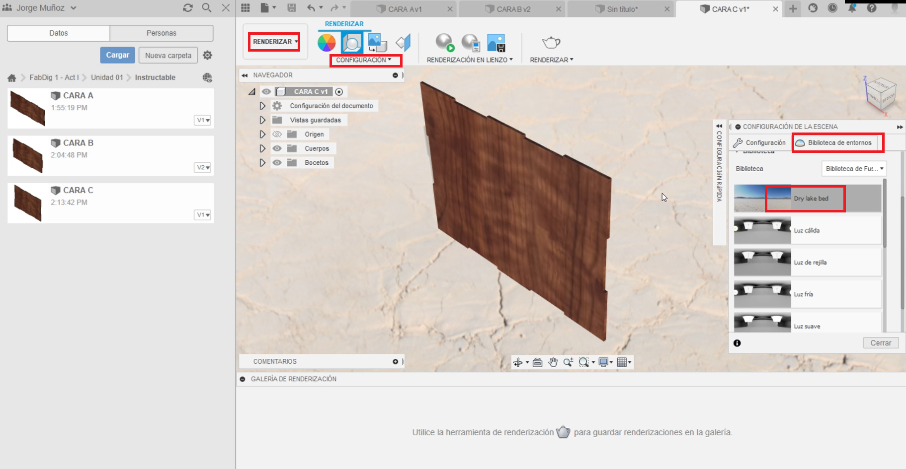Open the Appearance color wheel tool

327,43
